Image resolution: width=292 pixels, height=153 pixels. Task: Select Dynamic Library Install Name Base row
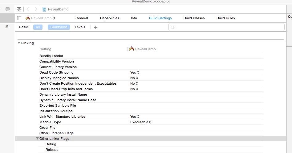tap(151, 100)
